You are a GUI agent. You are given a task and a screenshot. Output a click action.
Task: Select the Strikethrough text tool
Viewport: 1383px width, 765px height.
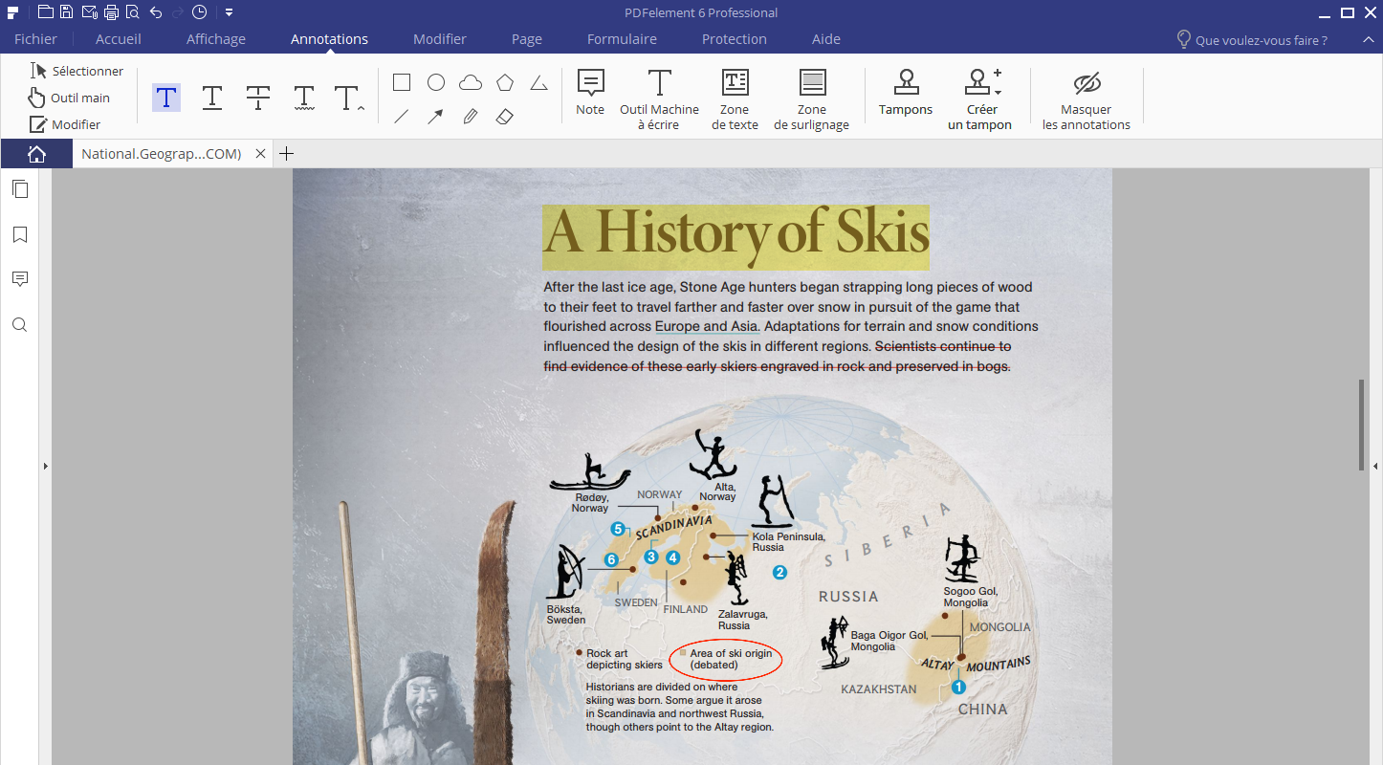[x=258, y=97]
